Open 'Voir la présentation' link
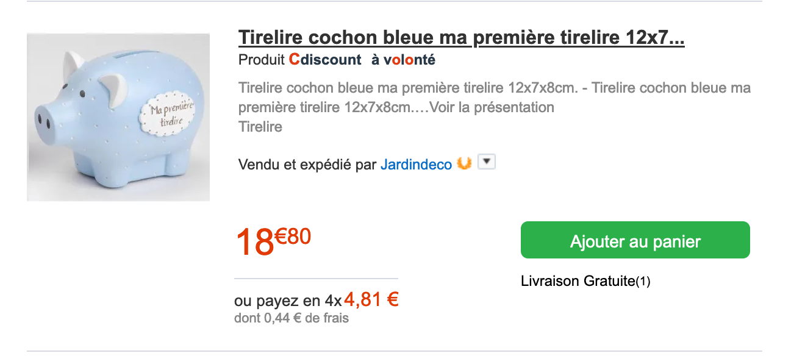The height and width of the screenshot is (356, 805). pos(492,107)
